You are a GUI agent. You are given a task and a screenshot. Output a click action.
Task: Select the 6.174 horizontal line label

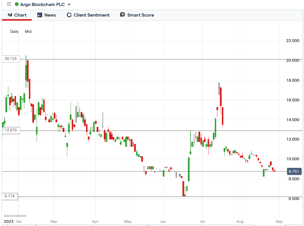(10, 196)
